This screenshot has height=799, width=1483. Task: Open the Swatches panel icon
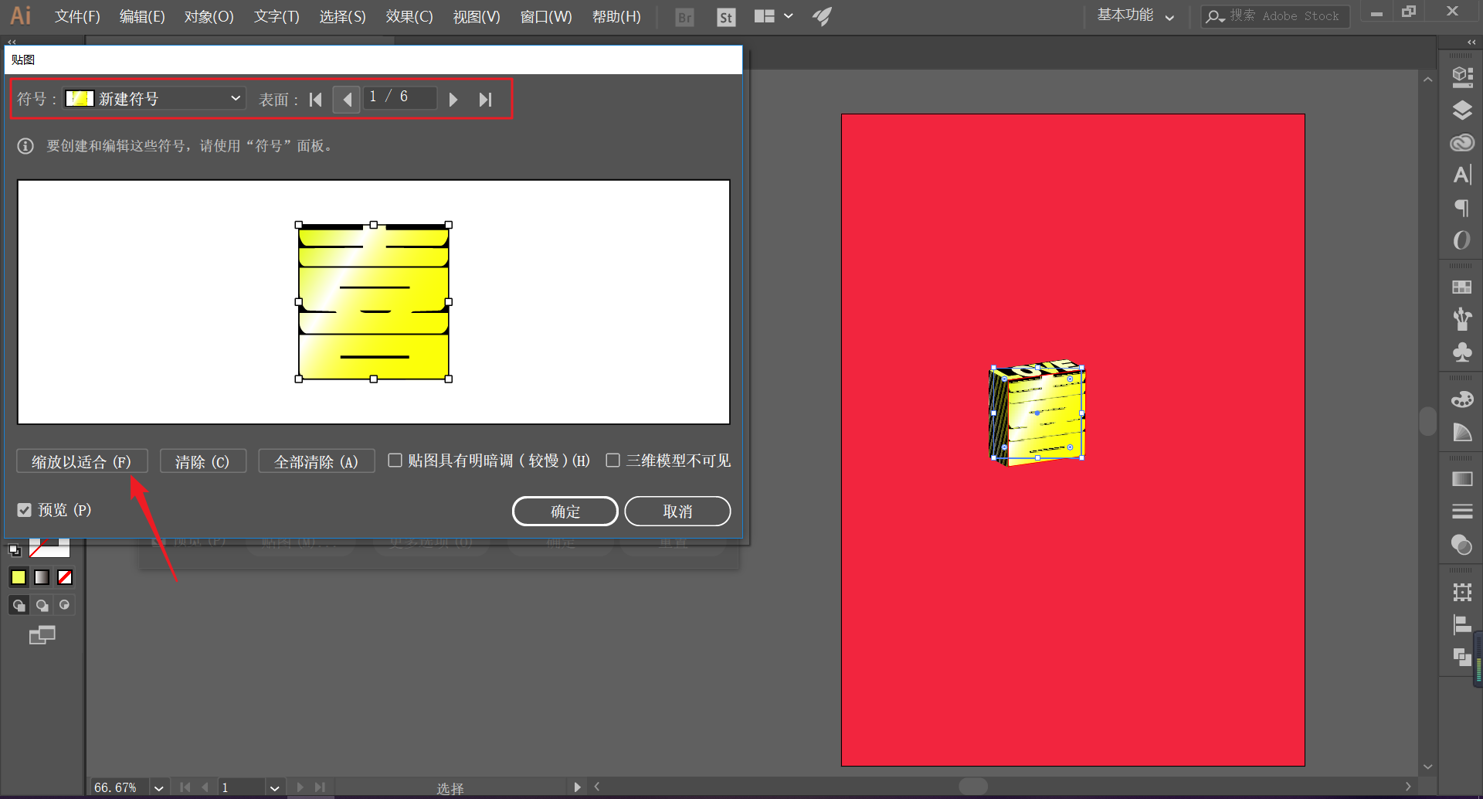(x=1461, y=287)
